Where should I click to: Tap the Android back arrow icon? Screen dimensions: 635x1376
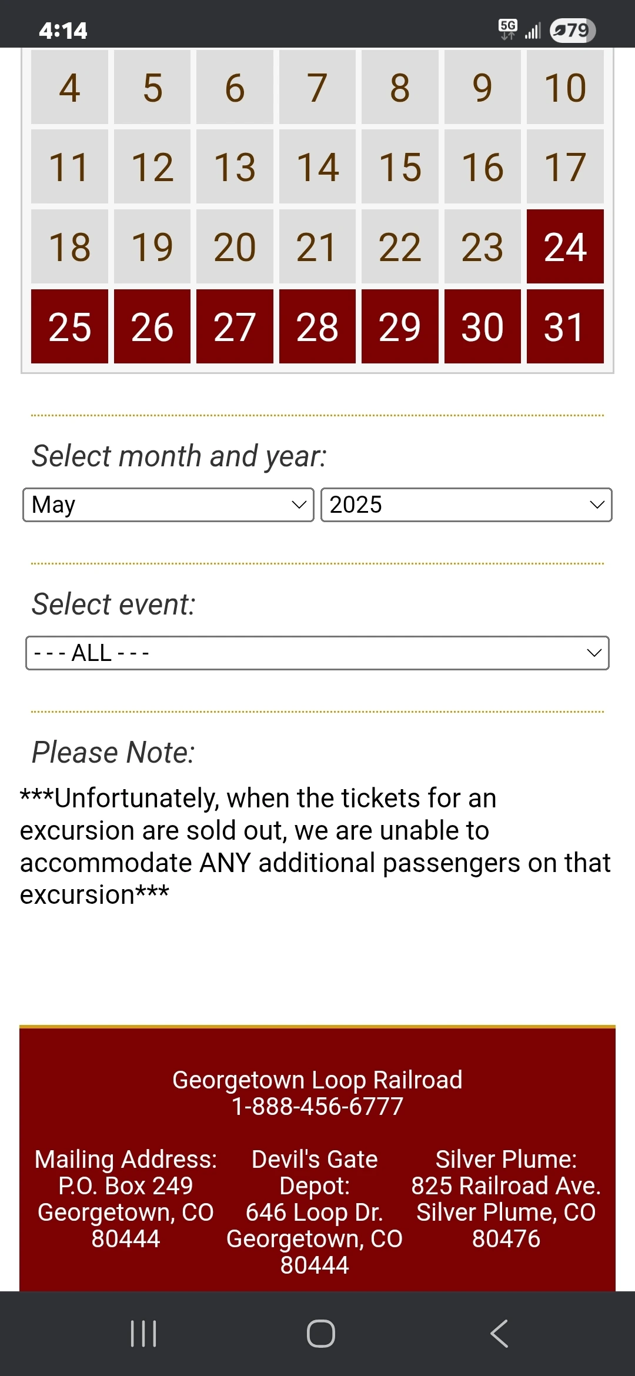coord(499,1333)
